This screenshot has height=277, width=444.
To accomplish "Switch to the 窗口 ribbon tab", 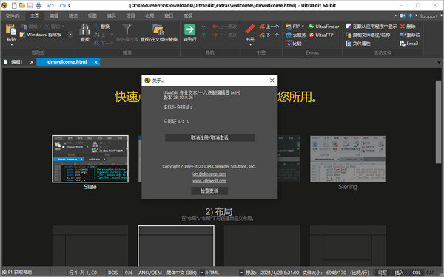I will [x=169, y=16].
